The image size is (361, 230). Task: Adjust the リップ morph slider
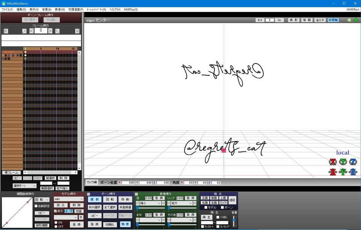click(x=182, y=208)
